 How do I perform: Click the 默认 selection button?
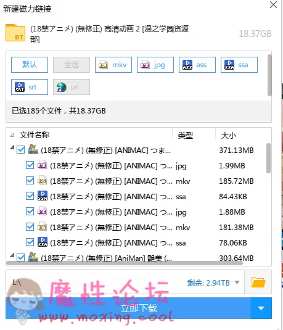coord(30,65)
